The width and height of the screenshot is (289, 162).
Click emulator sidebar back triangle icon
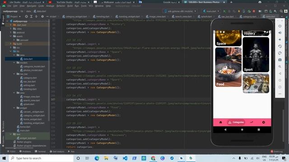280,73
